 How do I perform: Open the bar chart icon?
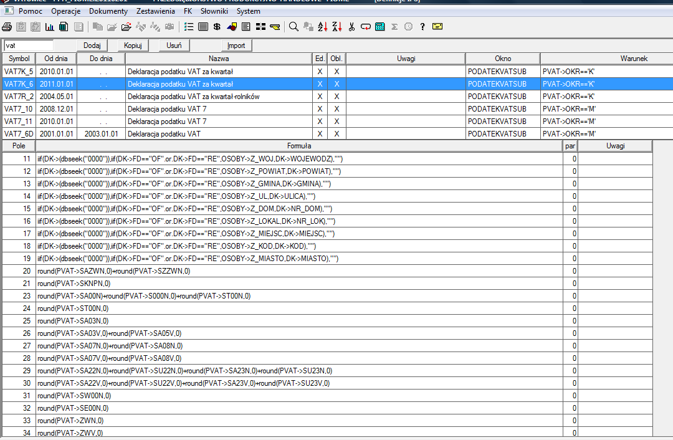(49, 27)
